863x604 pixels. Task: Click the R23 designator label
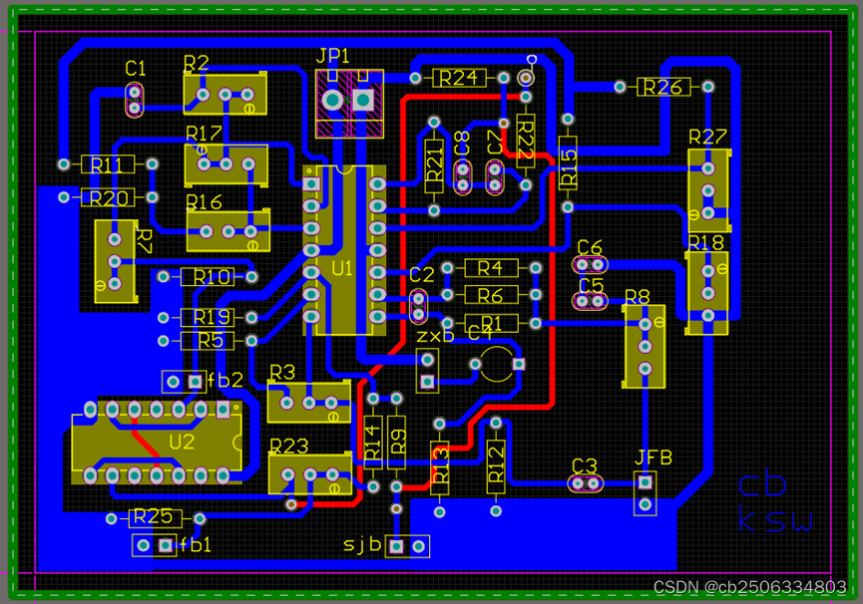[289, 447]
